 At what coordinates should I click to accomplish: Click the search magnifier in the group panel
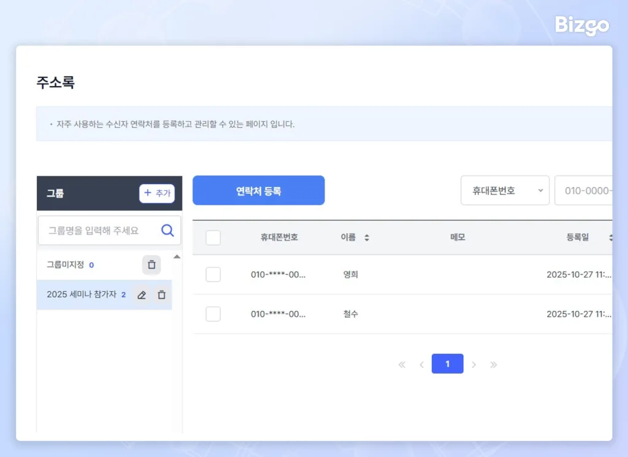[x=167, y=230]
